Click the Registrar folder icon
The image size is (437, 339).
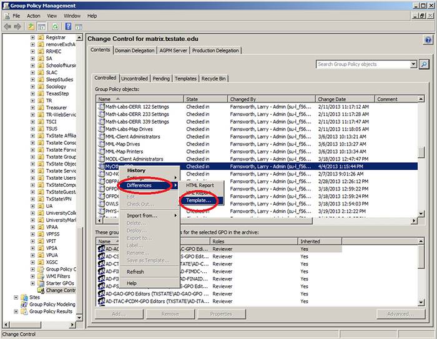coord(41,37)
